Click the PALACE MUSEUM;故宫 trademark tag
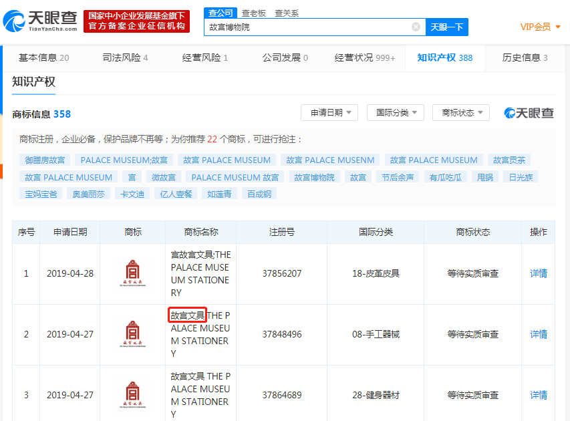The height and width of the screenshot is (421, 570). tap(124, 160)
